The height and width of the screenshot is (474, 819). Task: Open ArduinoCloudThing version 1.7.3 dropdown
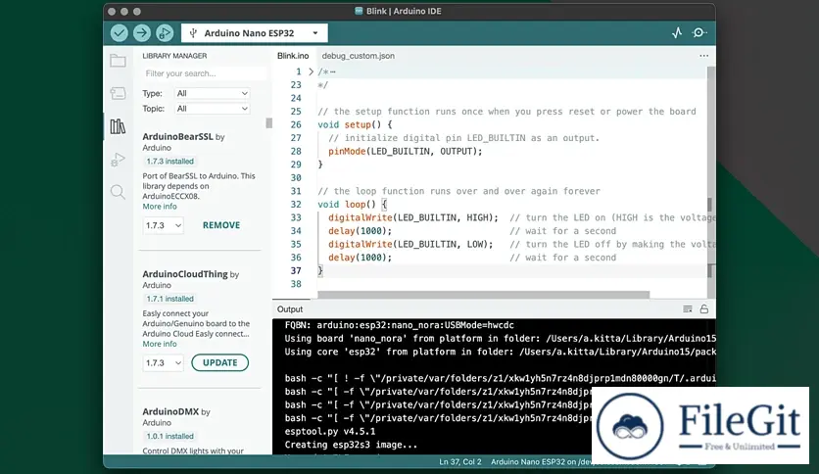point(163,362)
